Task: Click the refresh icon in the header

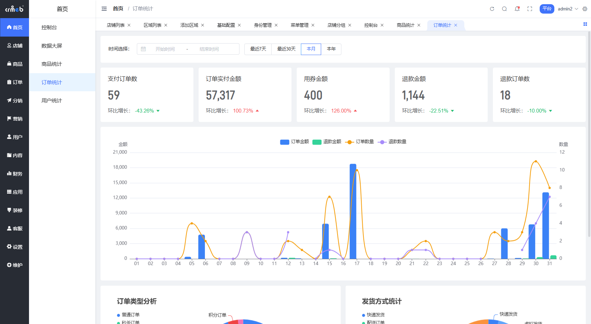Action: [492, 9]
